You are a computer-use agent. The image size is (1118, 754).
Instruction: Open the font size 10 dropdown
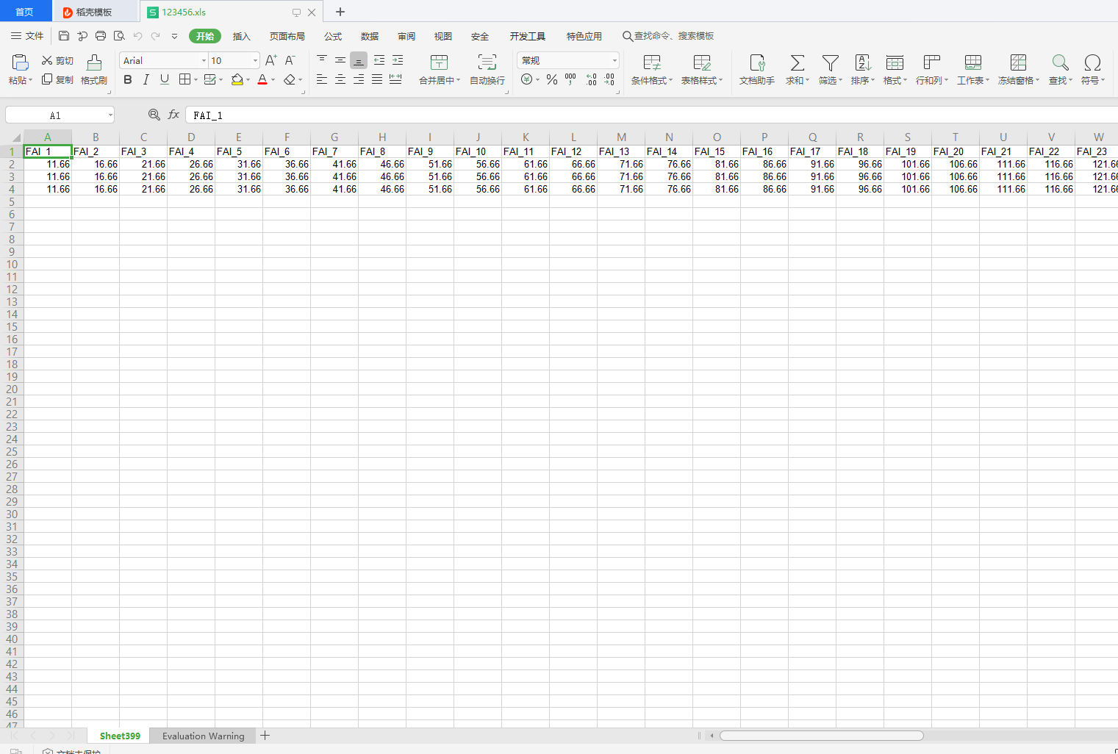pyautogui.click(x=255, y=60)
